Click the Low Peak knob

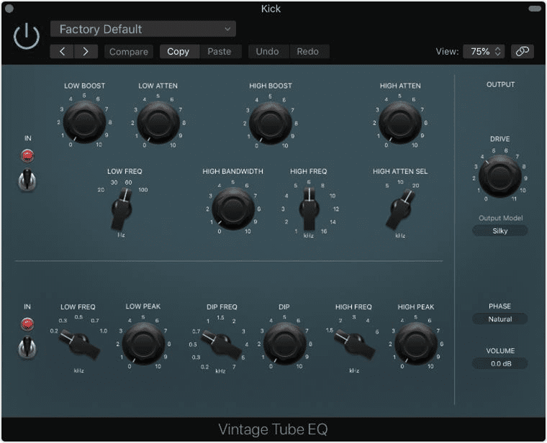click(x=143, y=343)
